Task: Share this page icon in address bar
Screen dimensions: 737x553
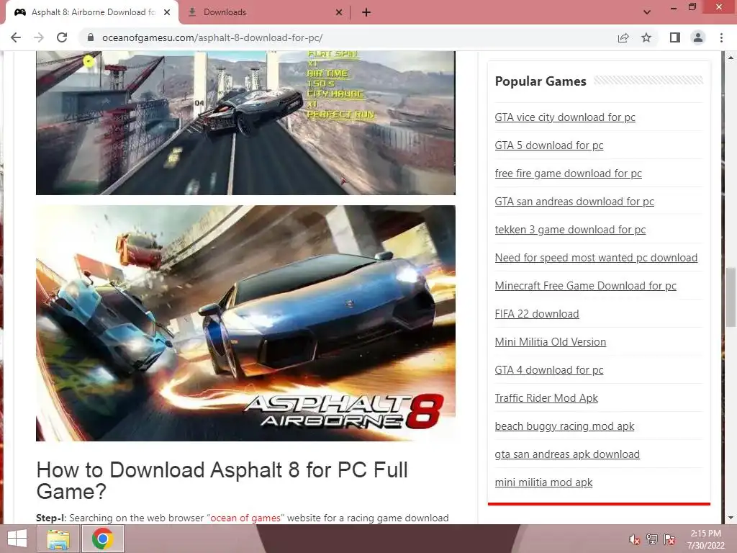Action: pos(623,37)
